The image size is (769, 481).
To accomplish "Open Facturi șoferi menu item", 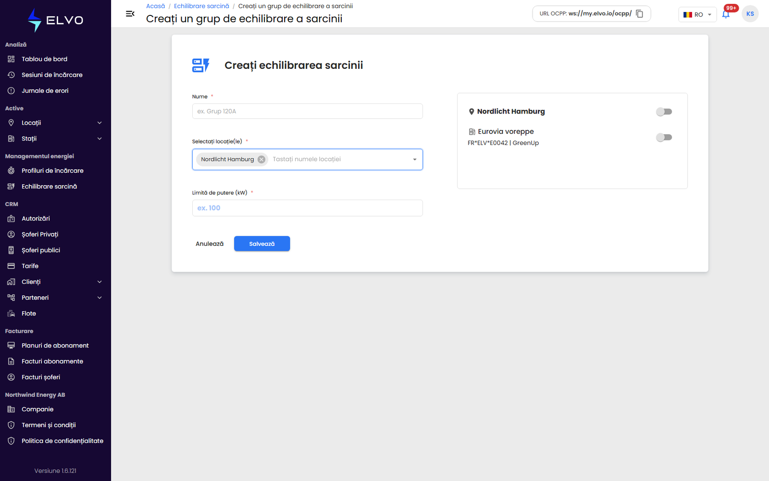I will pyautogui.click(x=55, y=377).
